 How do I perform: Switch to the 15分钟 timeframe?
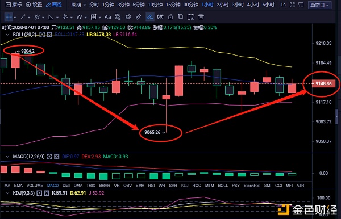tap(173, 5)
